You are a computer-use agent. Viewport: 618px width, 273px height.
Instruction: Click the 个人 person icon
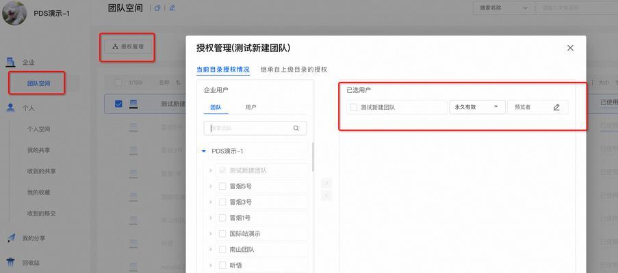point(11,108)
